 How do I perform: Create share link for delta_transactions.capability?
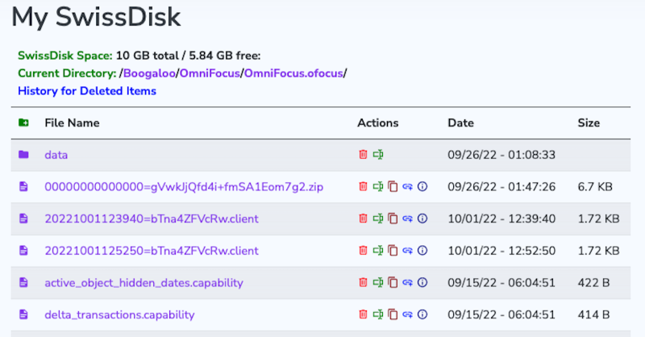pos(407,314)
